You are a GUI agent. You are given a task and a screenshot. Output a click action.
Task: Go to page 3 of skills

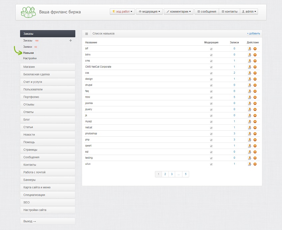172,174
